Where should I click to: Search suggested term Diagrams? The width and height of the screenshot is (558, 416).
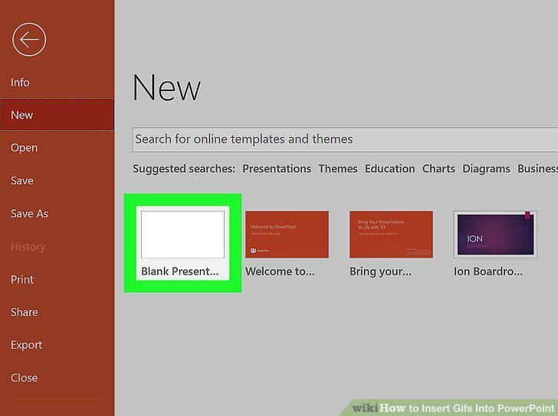tap(486, 168)
